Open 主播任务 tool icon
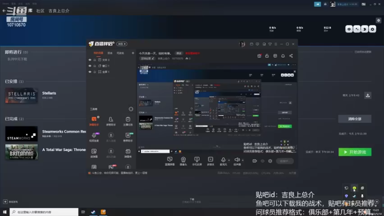This screenshot has width=384, height=216. [128, 121]
